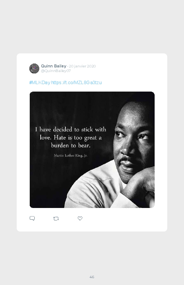Viewport: 184px width, 285px height.
Task: Click empty space beside the like icon
Action: 118,219
